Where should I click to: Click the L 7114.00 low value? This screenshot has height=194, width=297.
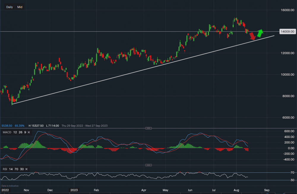[x=53, y=126]
